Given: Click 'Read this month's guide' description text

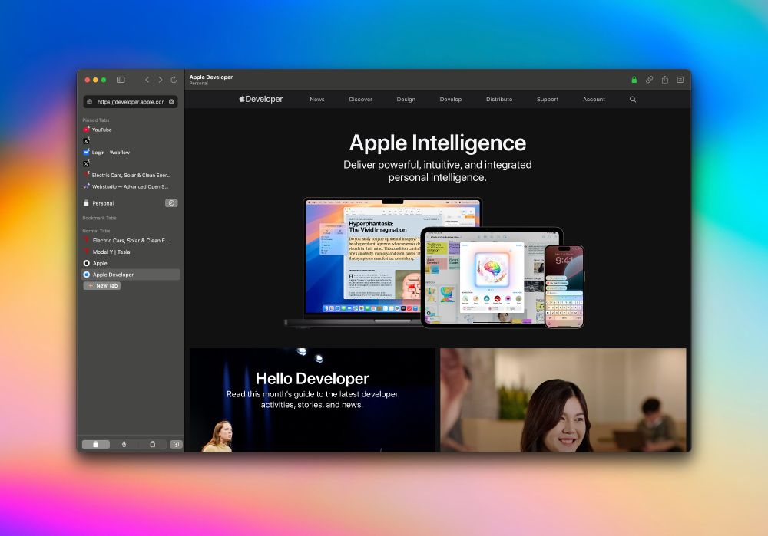Looking at the screenshot, I should point(312,399).
